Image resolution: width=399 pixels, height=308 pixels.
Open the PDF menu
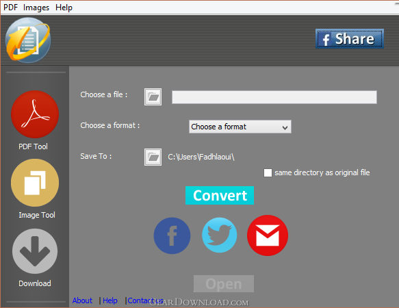pos(10,8)
